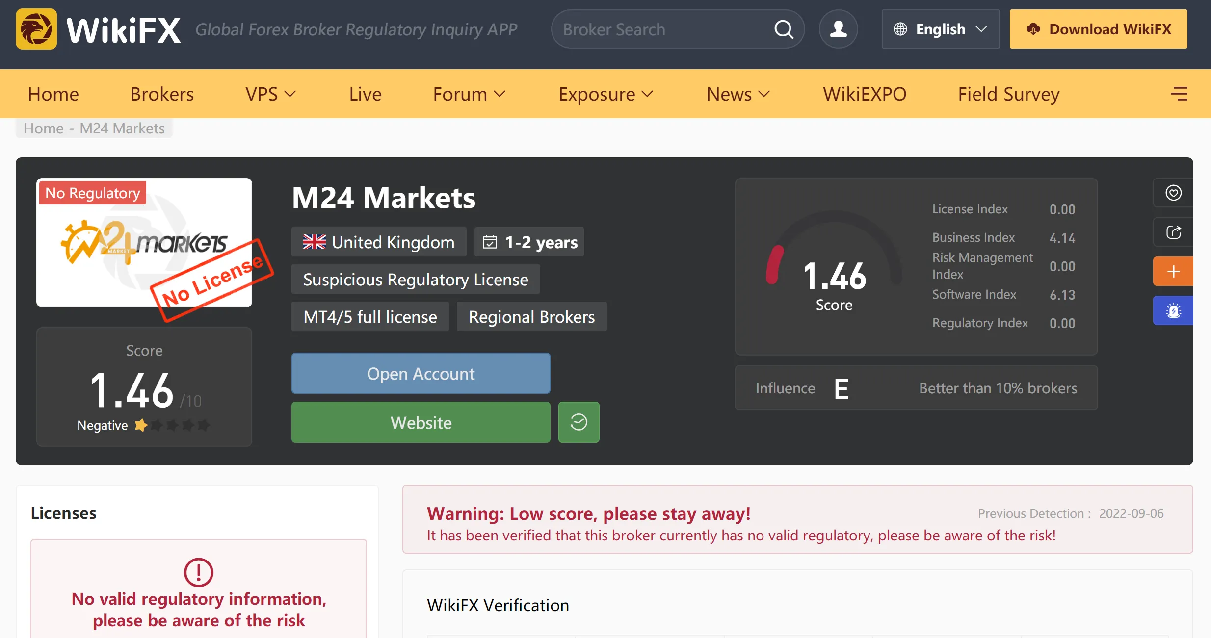Click the Home breadcrumb link

point(44,128)
